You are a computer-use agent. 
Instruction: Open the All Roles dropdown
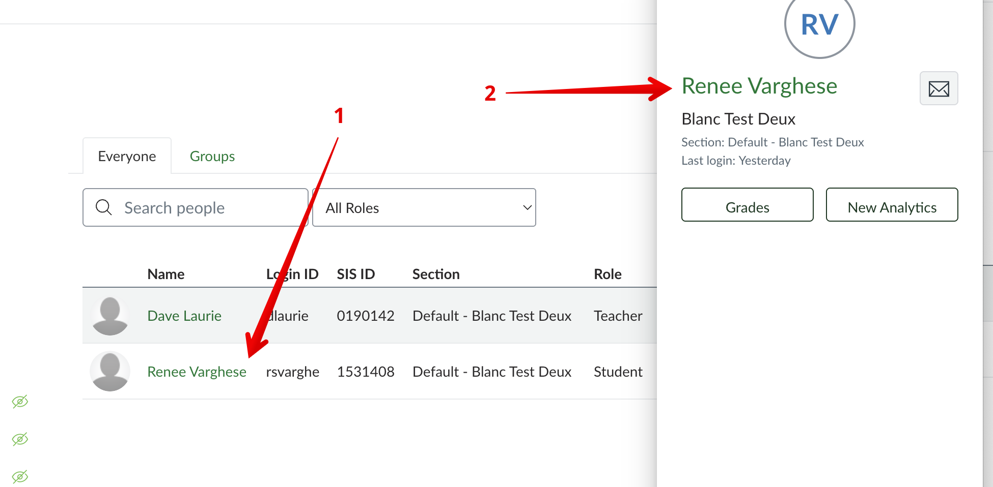424,207
